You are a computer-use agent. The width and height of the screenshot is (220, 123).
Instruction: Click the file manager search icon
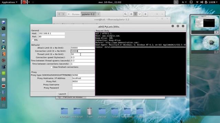(x=125, y=14)
